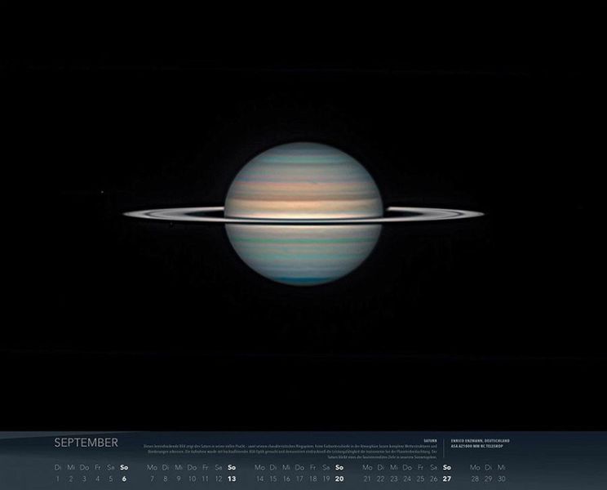The height and width of the screenshot is (490, 607).
Task: Choose Sunday the 20th
Action: [339, 479]
